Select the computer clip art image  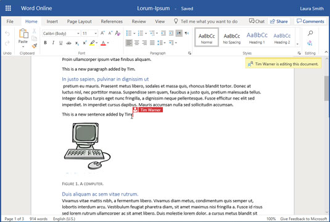pos(87,146)
